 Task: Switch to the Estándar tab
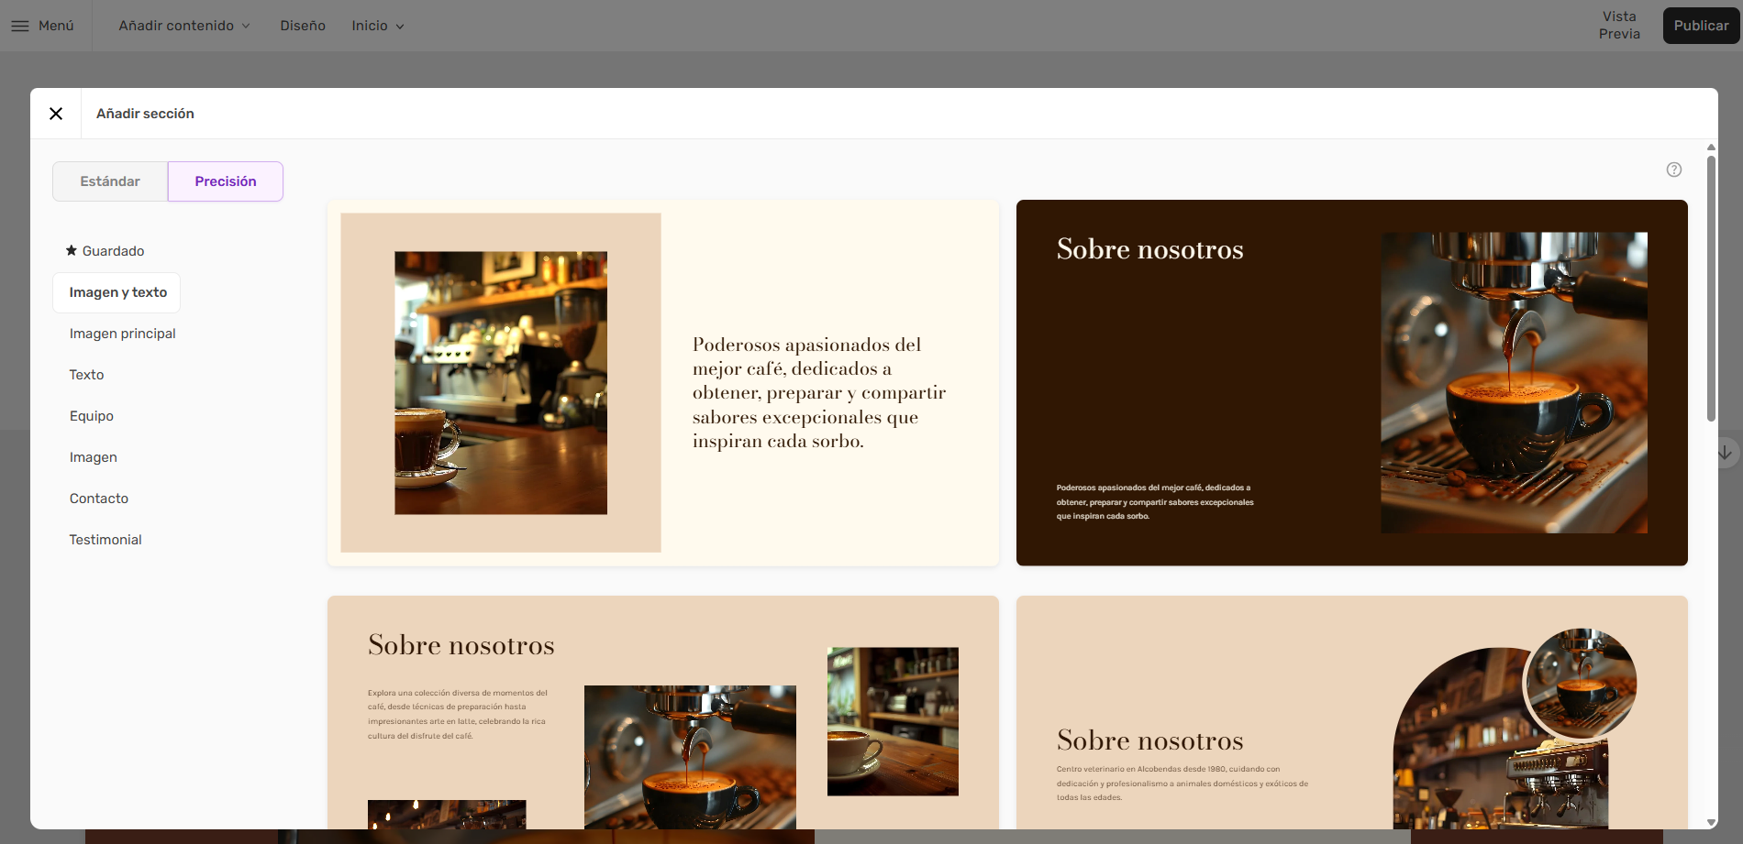tap(110, 181)
